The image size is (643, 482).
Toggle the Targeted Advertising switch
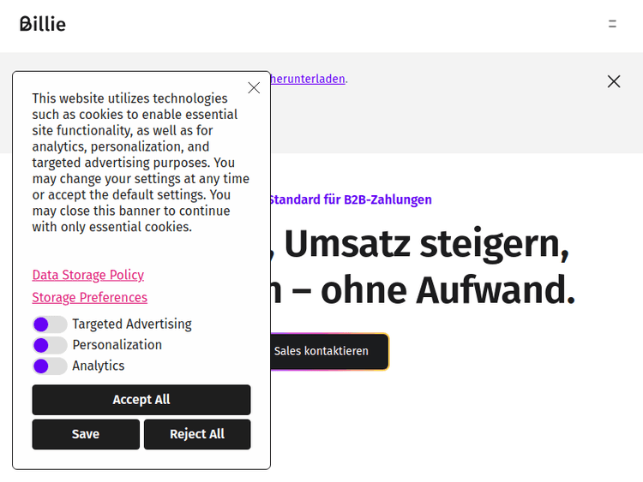(x=50, y=324)
